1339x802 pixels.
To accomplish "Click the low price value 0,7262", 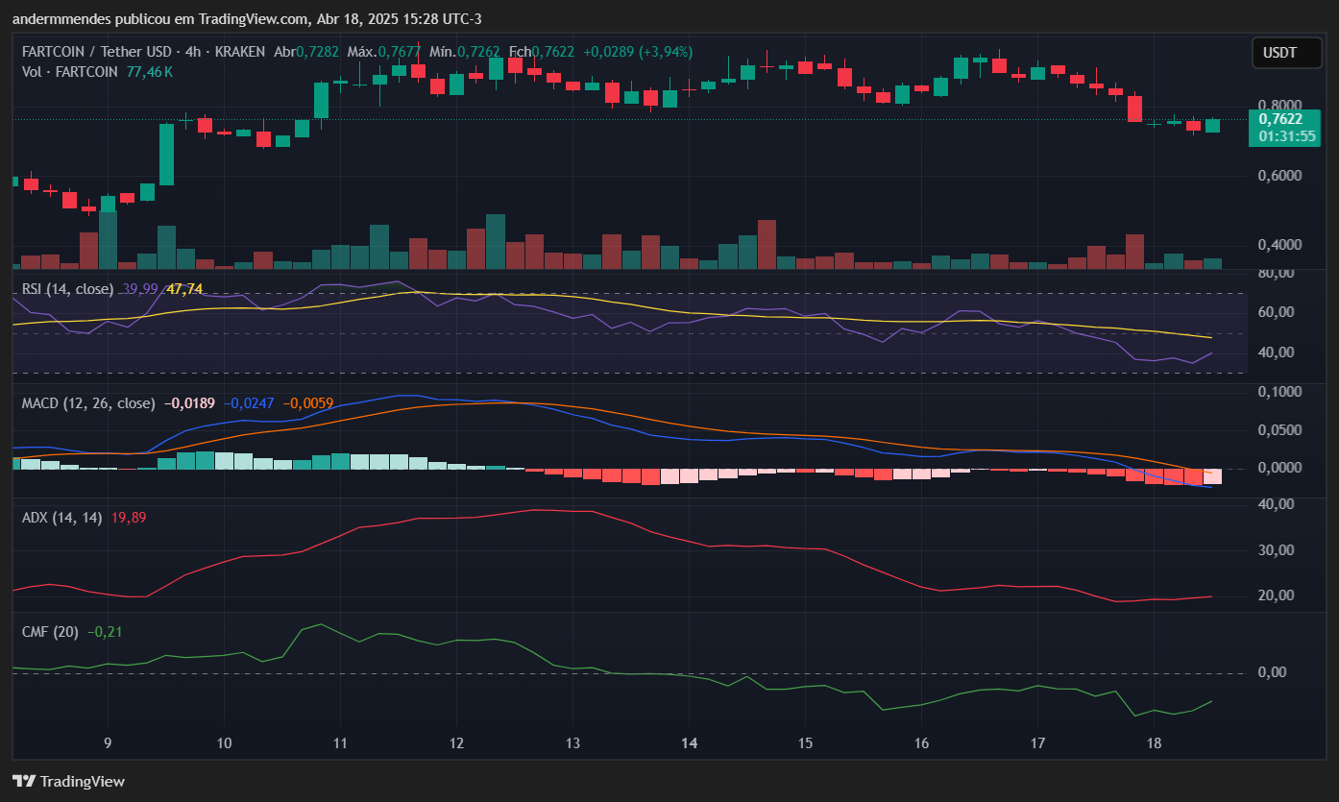I will pos(477,52).
